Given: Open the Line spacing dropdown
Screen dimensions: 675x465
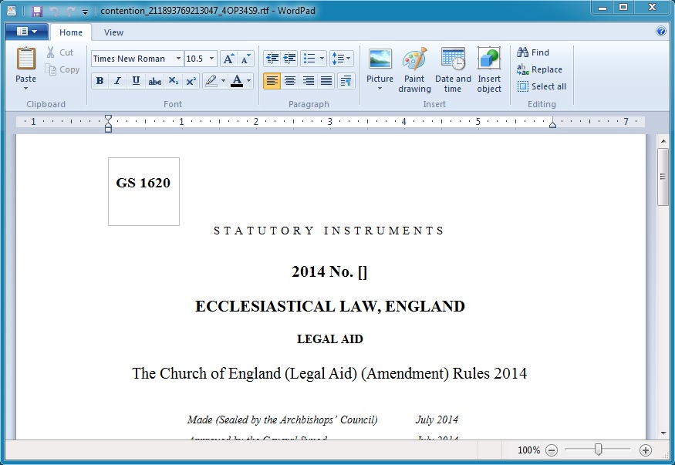Looking at the screenshot, I should point(342,59).
